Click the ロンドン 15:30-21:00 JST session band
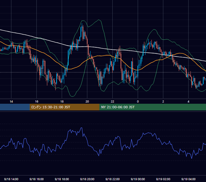The image size is (206, 182). pyautogui.click(x=64, y=107)
